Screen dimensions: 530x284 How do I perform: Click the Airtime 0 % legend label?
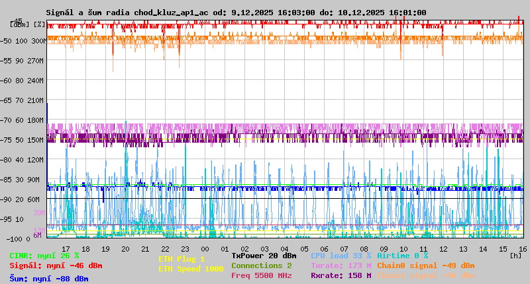tap(402, 256)
